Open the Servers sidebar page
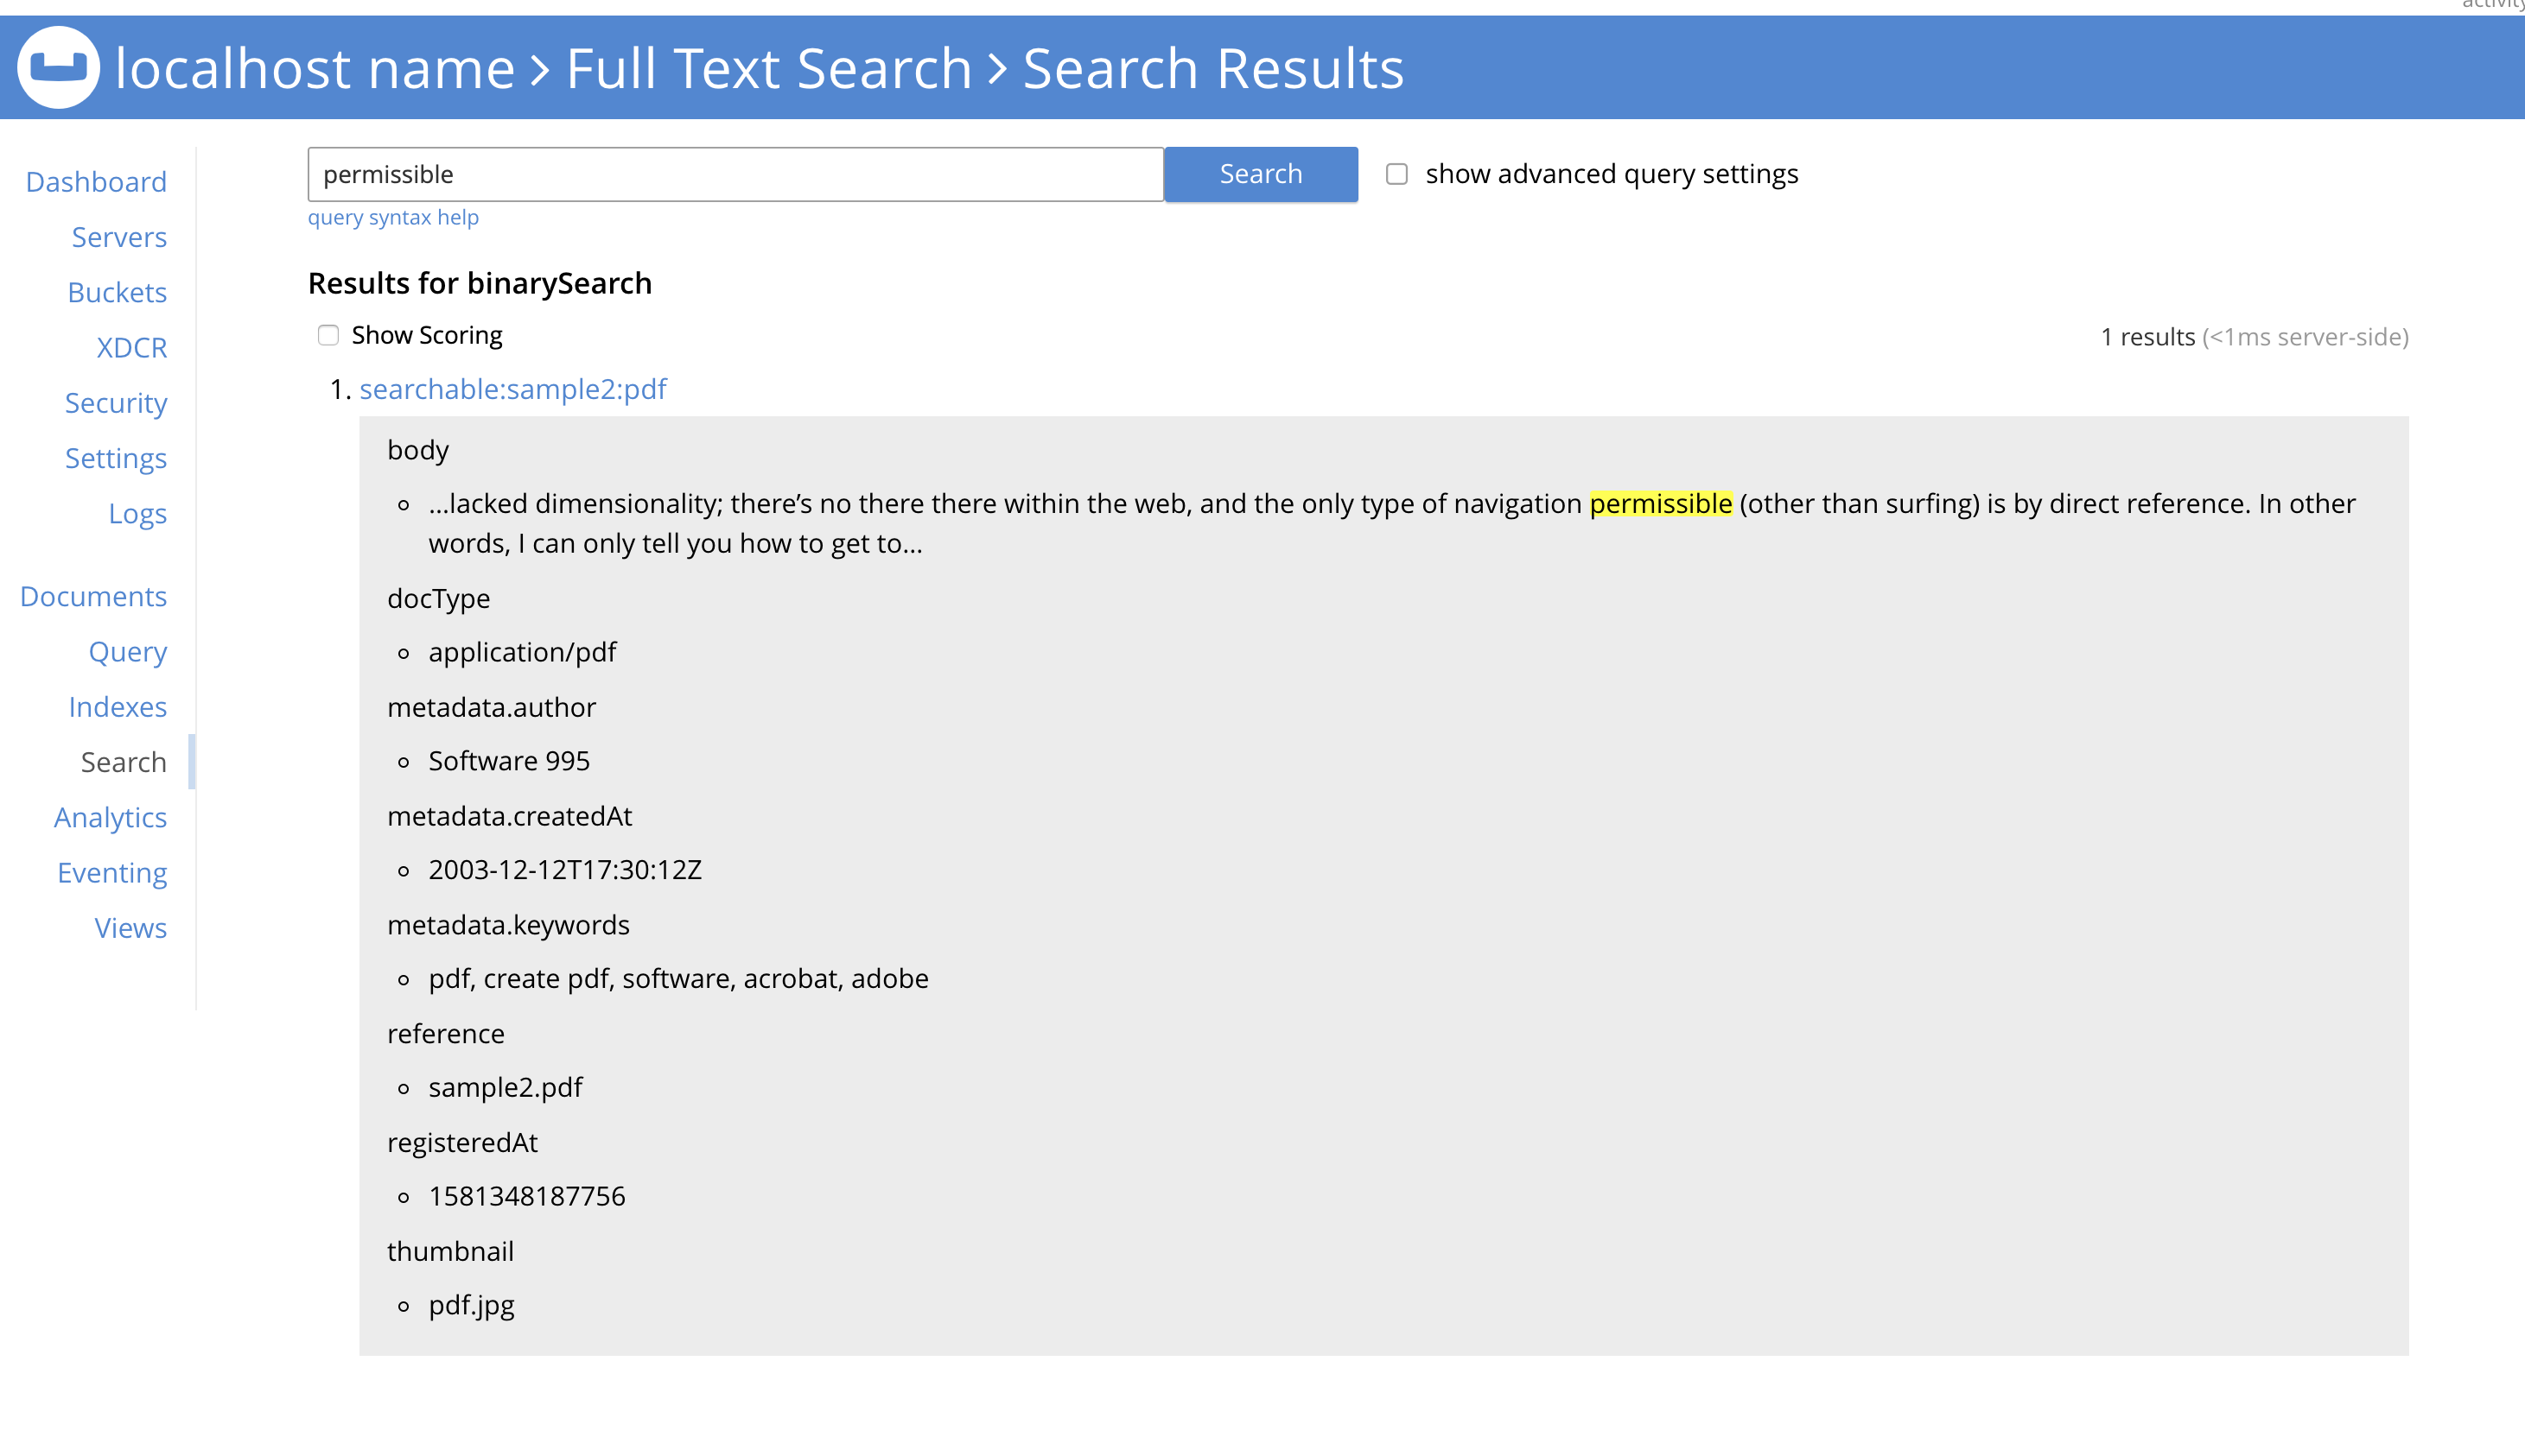2525x1456 pixels. coord(119,237)
